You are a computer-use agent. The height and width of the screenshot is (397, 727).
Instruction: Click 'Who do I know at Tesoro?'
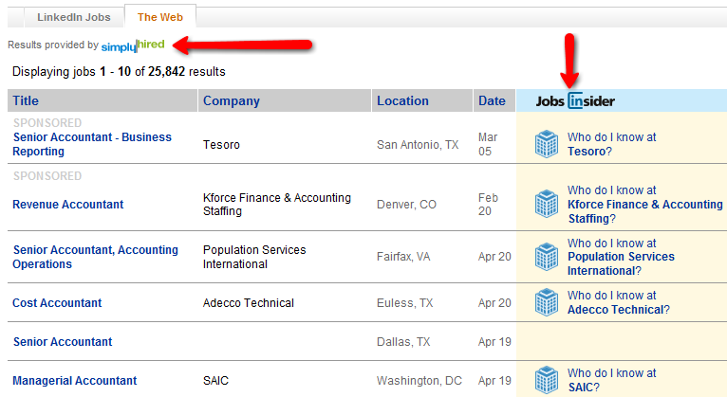point(611,144)
